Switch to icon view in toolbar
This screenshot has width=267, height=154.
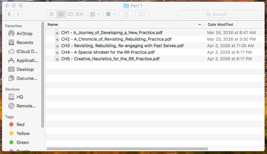pyautogui.click(x=52, y=14)
